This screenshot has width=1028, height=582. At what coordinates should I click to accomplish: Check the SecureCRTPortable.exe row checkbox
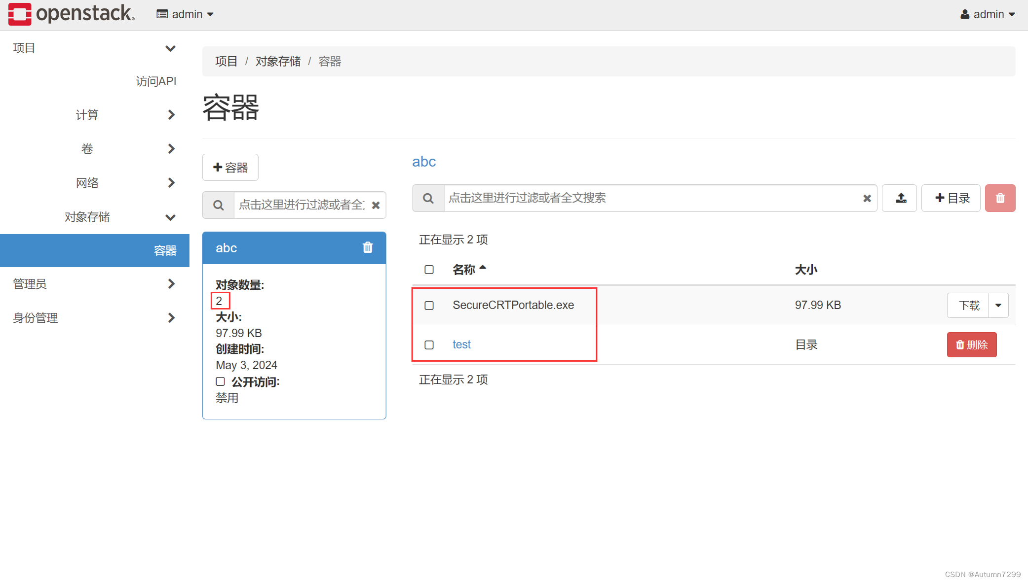(x=429, y=306)
